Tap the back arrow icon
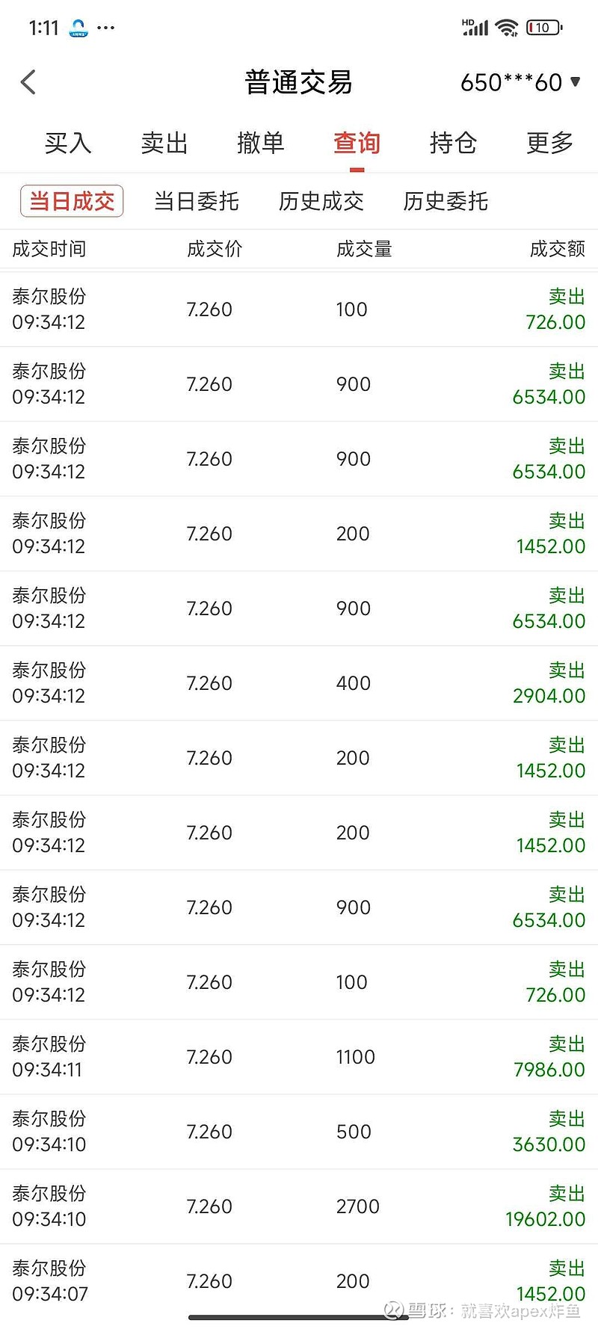The width and height of the screenshot is (598, 1329). [28, 82]
